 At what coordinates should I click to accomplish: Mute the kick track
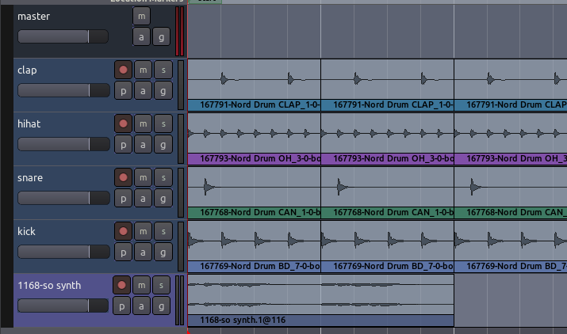pos(144,231)
